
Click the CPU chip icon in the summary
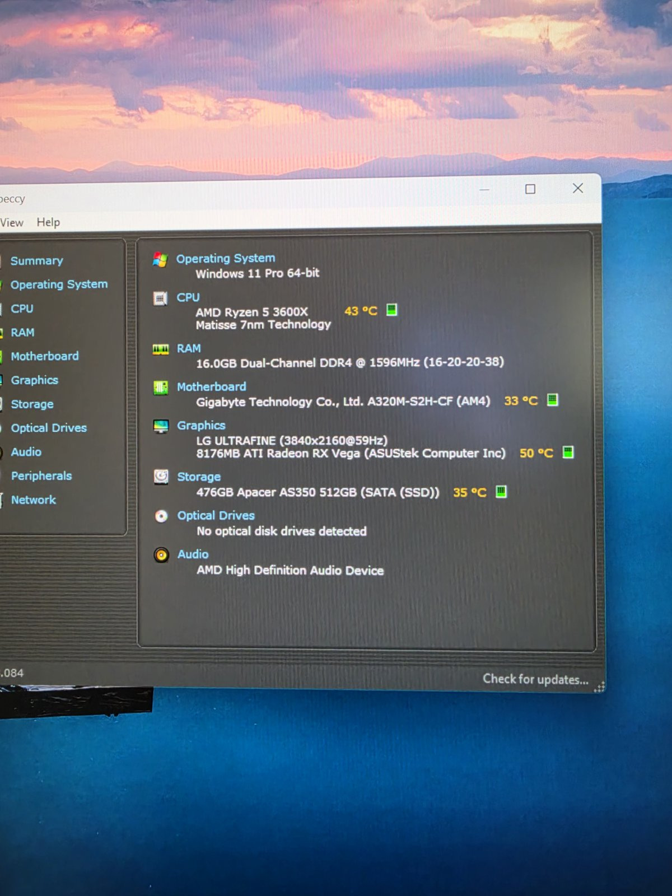point(161,298)
